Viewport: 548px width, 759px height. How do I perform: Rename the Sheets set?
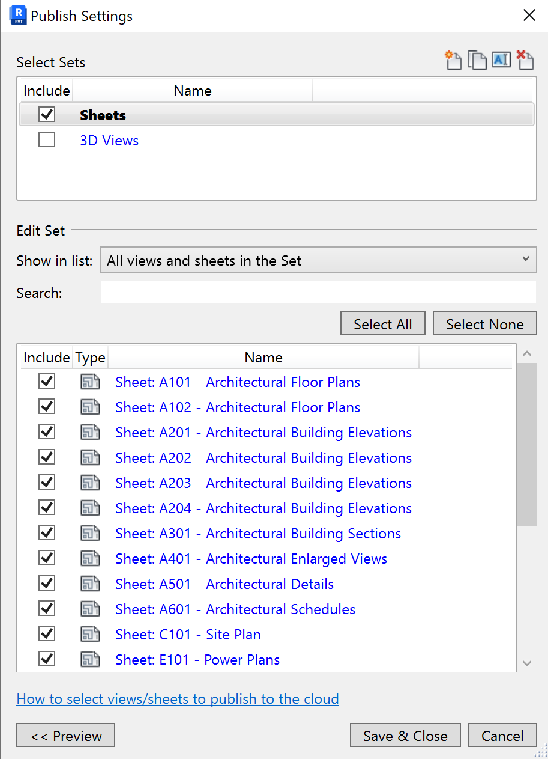click(x=501, y=60)
